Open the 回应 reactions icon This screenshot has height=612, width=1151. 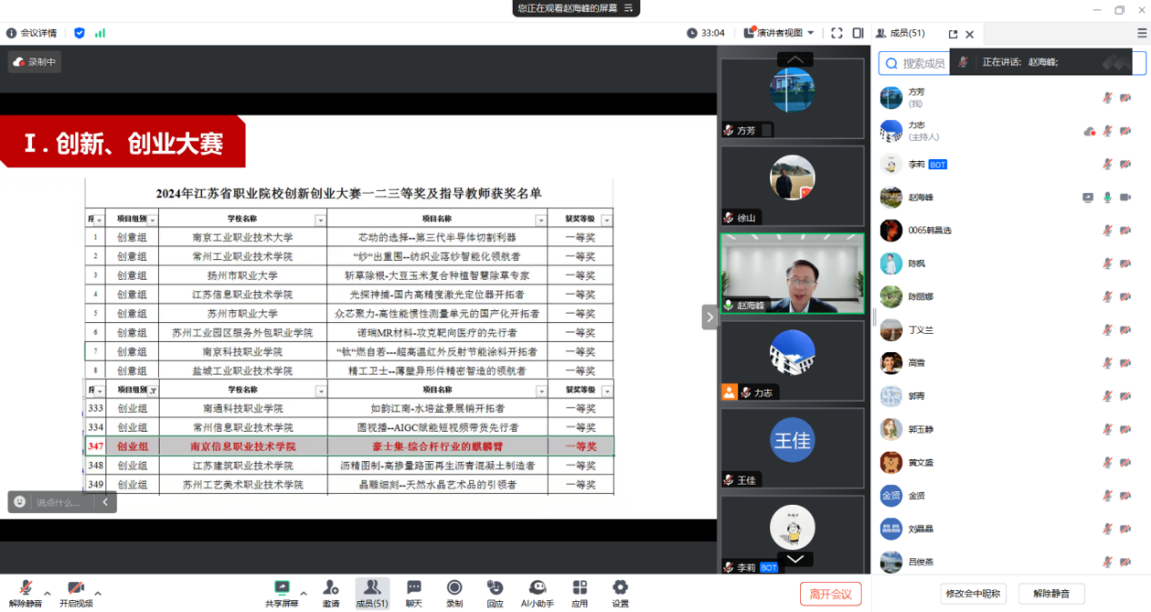click(x=495, y=588)
